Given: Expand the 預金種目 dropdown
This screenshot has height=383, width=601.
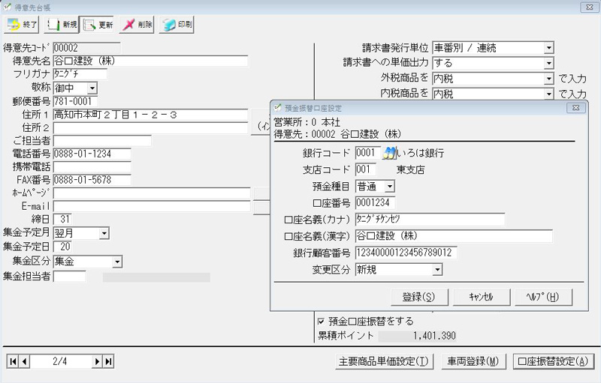Looking at the screenshot, I should [389, 186].
